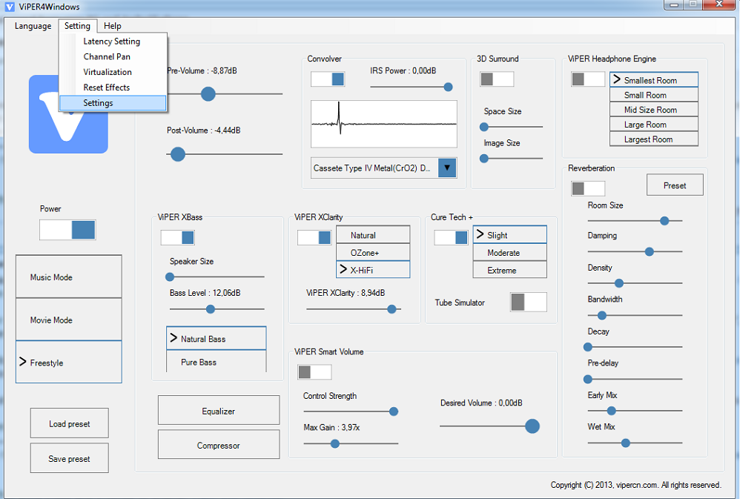Enable the ViPER Smart Volume switch
This screenshot has width=740, height=499.
coord(314,372)
